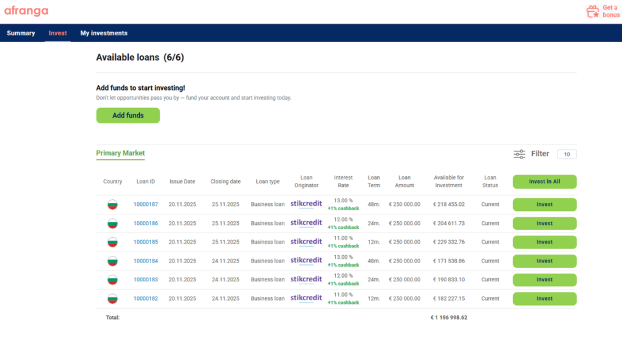
Task: Click Bulgarian flag for loan 10000187
Action: [112, 205]
